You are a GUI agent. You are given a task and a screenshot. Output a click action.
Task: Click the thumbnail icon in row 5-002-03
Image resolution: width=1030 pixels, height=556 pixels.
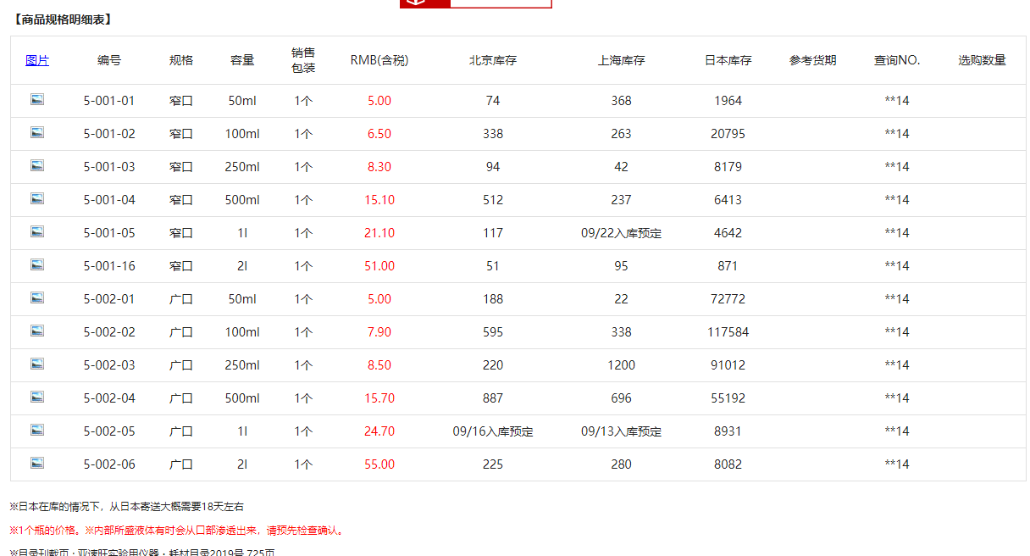pyautogui.click(x=37, y=364)
